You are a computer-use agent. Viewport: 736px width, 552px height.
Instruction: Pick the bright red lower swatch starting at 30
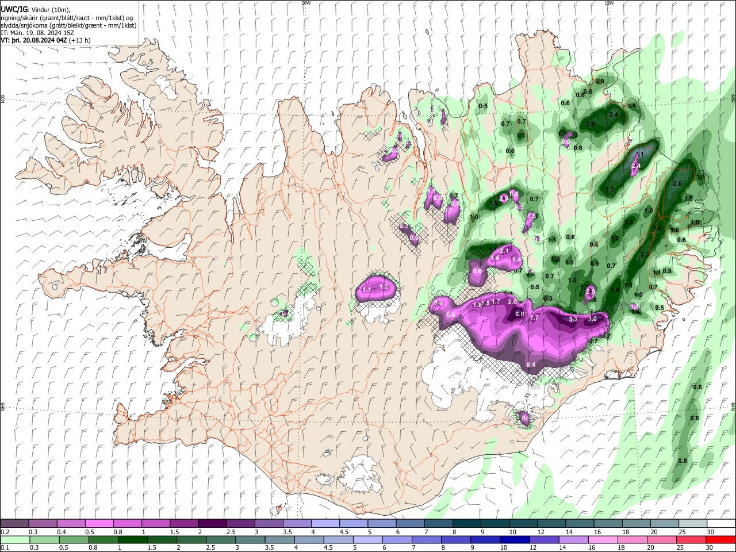click(721, 539)
